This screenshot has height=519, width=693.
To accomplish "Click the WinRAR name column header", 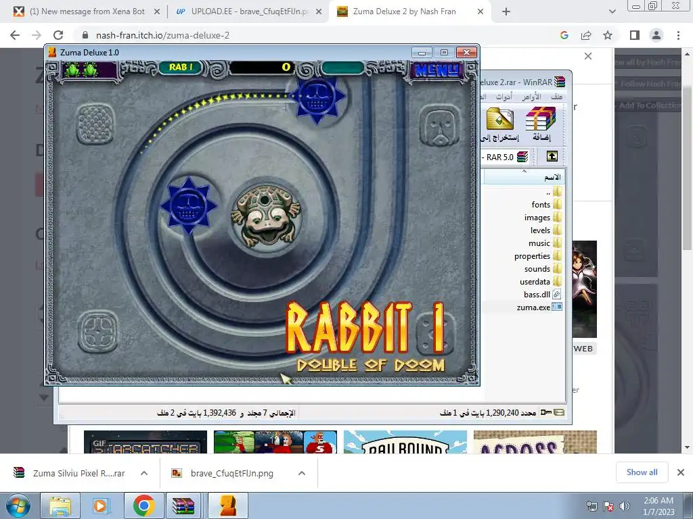I will tap(524, 177).
